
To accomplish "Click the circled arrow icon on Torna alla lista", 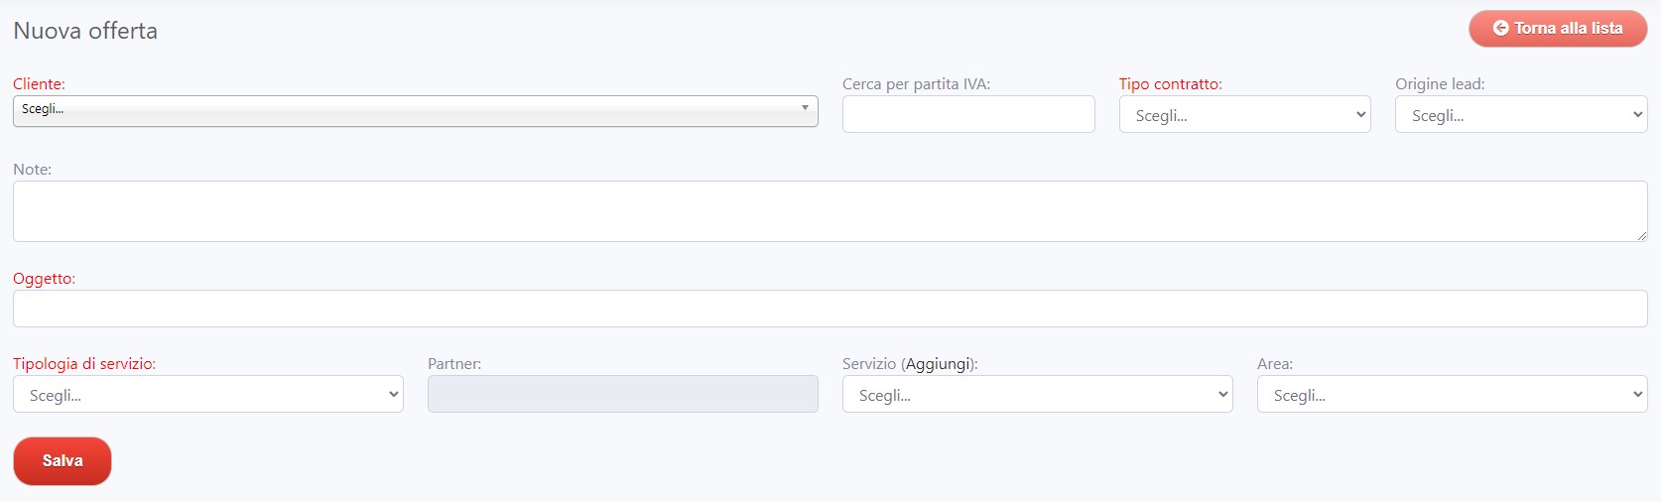I will tap(1500, 29).
